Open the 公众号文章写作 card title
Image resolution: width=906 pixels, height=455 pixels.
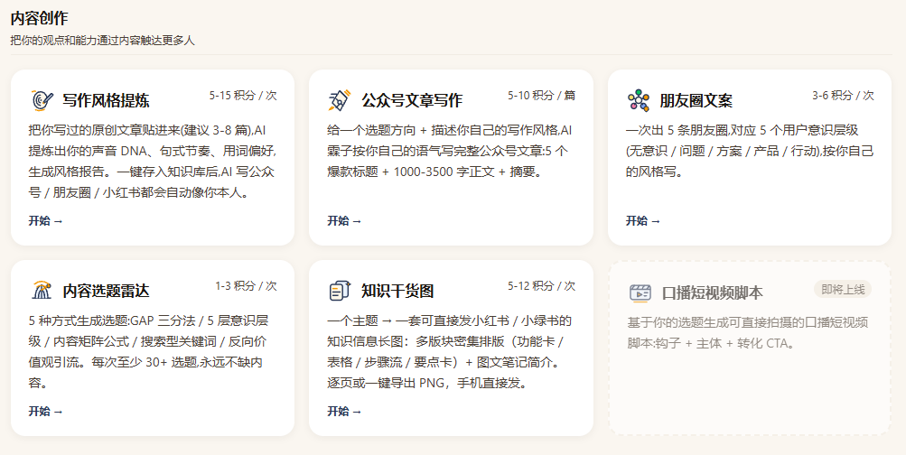point(411,100)
